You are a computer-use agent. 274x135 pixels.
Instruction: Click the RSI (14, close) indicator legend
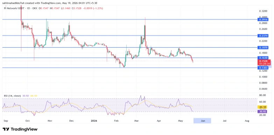coord(12,96)
